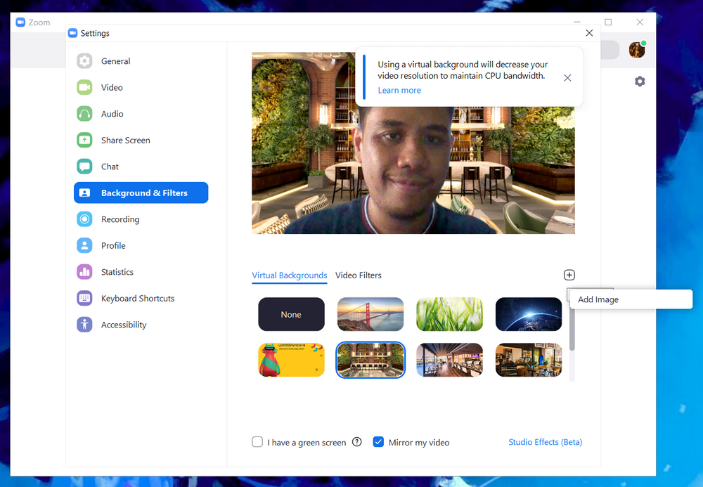Select the Statistics bar chart icon
Image resolution: width=703 pixels, height=487 pixels.
tap(84, 272)
